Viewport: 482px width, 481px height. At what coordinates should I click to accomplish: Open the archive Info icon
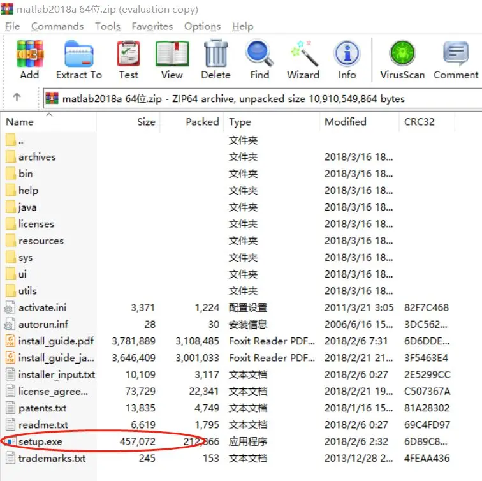pyautogui.click(x=347, y=54)
